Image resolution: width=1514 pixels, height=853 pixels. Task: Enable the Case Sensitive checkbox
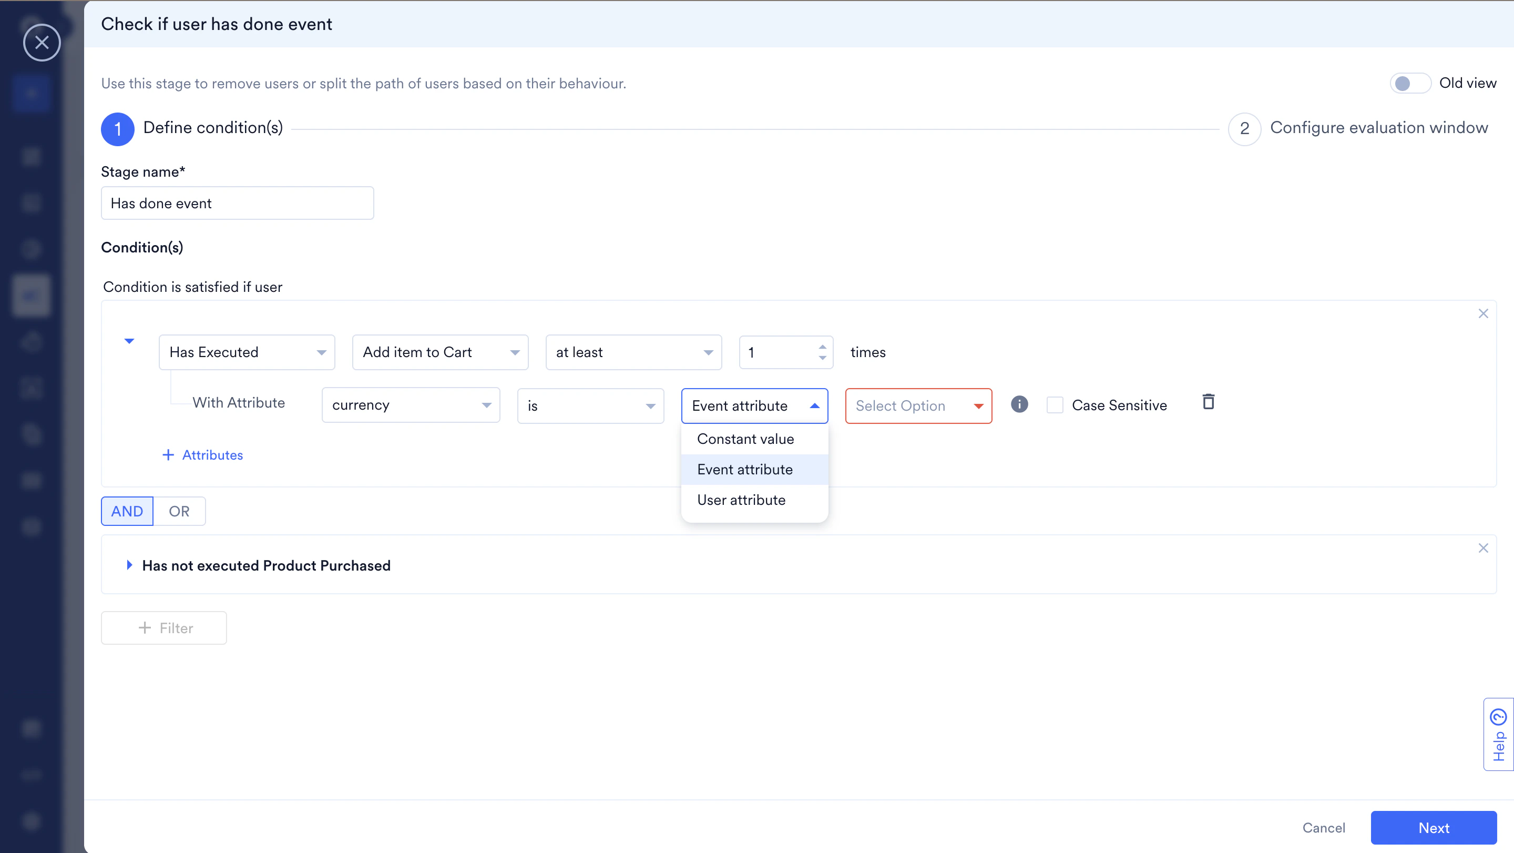pyautogui.click(x=1055, y=405)
